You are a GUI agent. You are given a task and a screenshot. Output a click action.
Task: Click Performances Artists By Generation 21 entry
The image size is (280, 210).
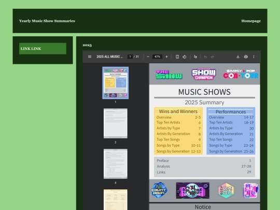231,134
